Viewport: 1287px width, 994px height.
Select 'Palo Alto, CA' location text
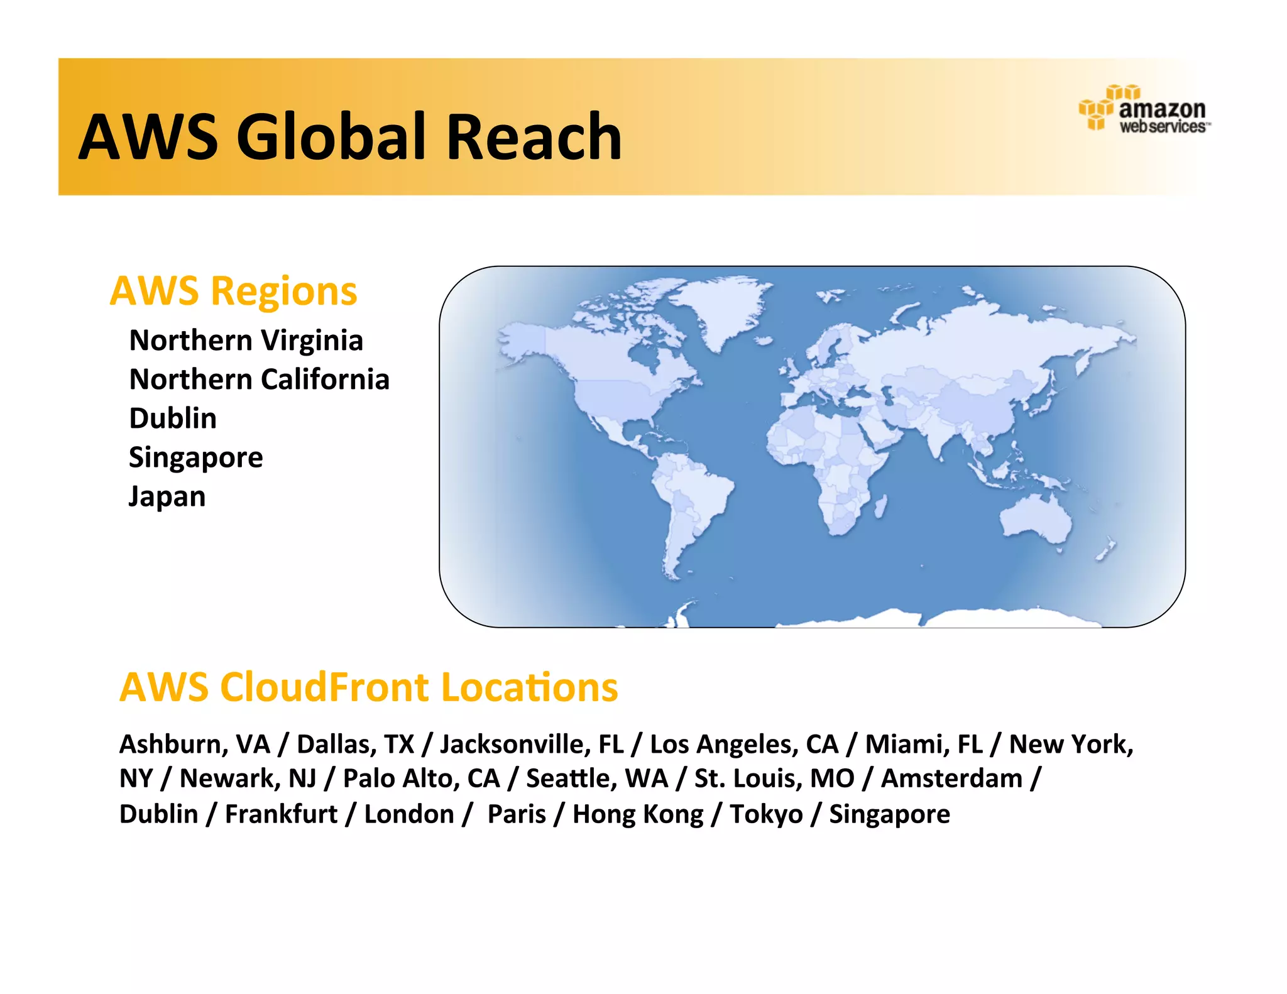coord(421,778)
